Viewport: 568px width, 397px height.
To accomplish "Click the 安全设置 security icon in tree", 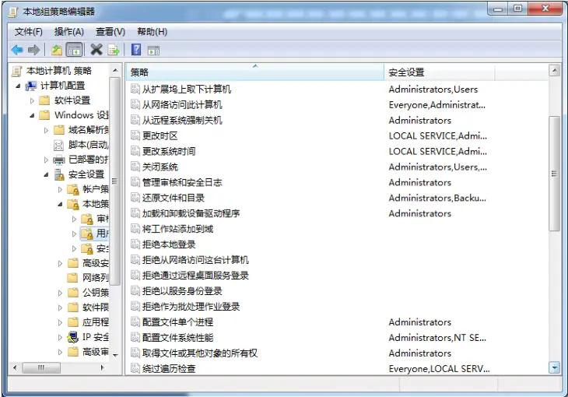I will [59, 174].
